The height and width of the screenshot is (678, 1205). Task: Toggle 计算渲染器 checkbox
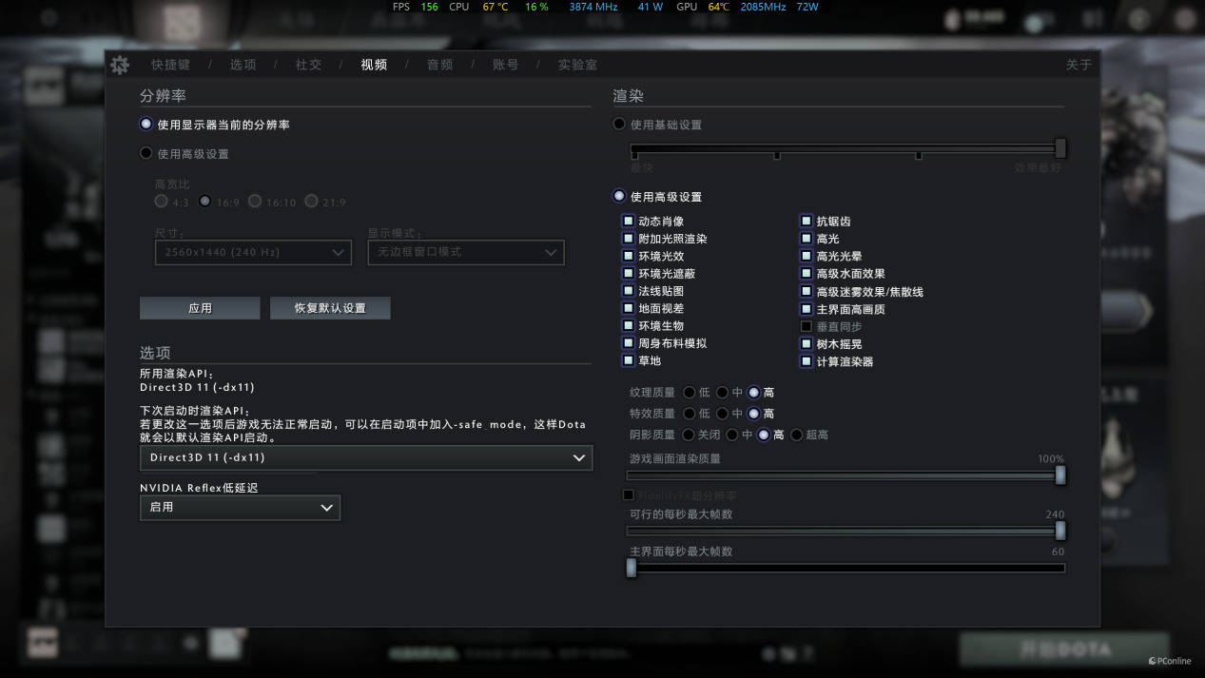[x=806, y=361]
